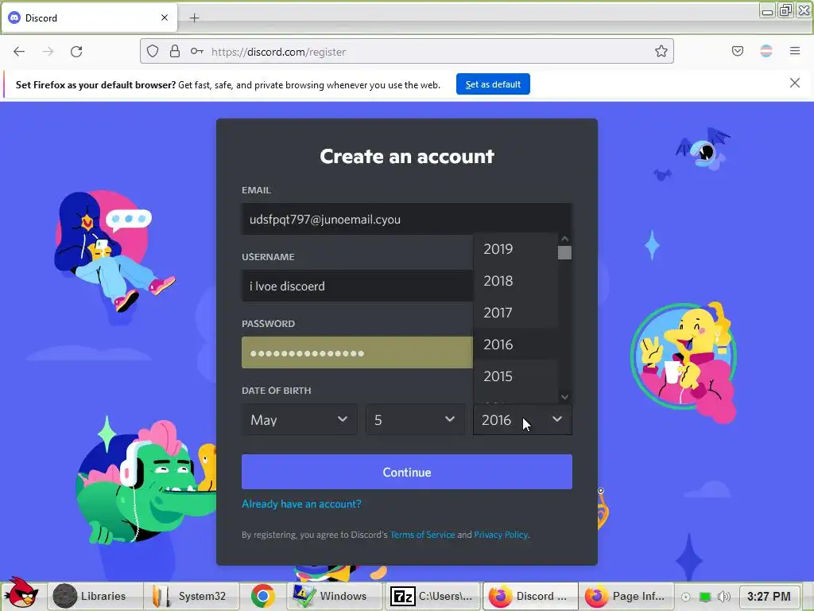Open the Privacy Policy link
814x611 pixels.
(501, 535)
